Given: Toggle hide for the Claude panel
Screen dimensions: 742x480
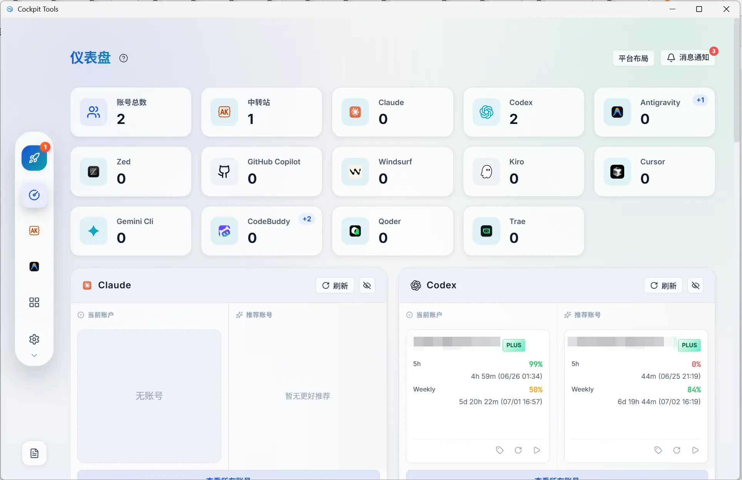Looking at the screenshot, I should click(367, 285).
